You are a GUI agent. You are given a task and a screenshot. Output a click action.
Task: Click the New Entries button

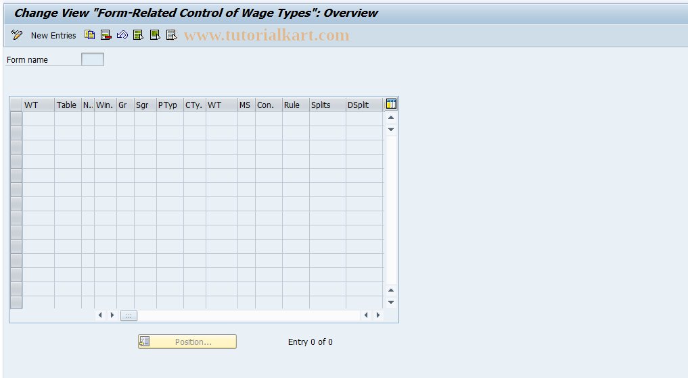[53, 36]
